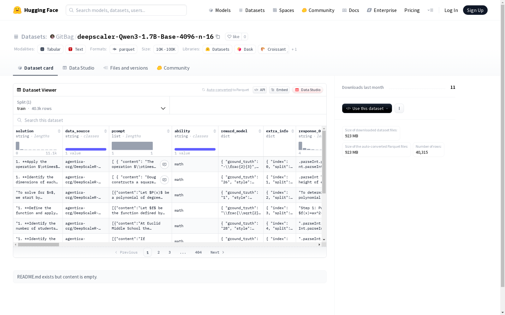The width and height of the screenshot is (505, 315).
Task: Sort by the data_source column
Action: coord(105,131)
